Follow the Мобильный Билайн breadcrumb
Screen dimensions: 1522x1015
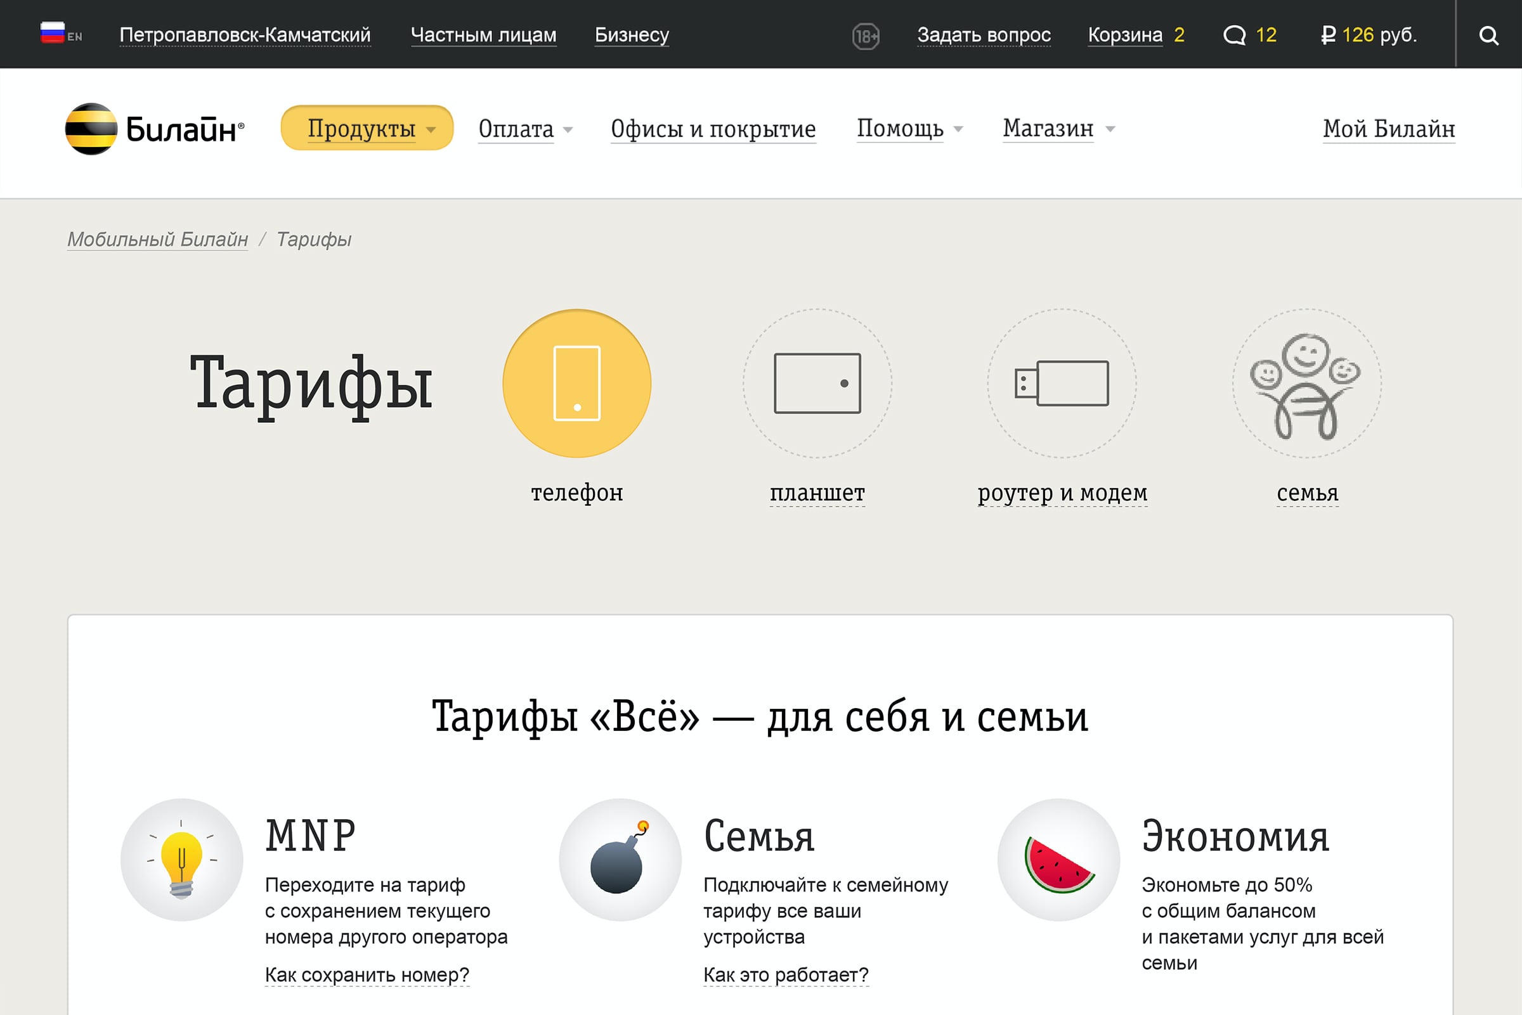[x=157, y=240]
